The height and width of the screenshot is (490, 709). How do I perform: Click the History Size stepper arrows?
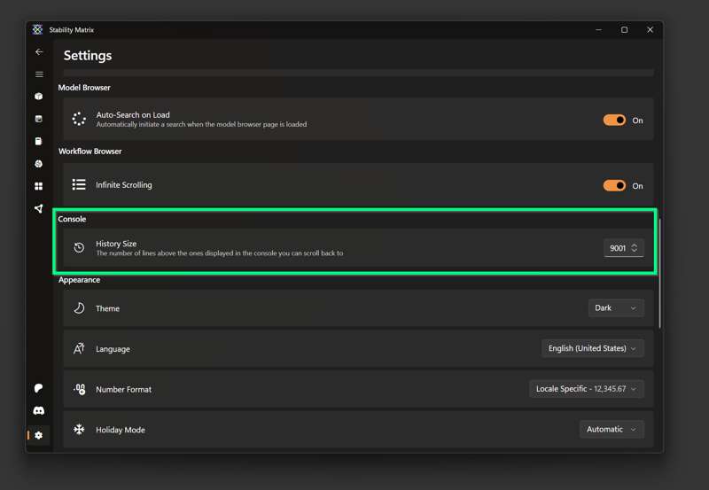click(x=635, y=248)
